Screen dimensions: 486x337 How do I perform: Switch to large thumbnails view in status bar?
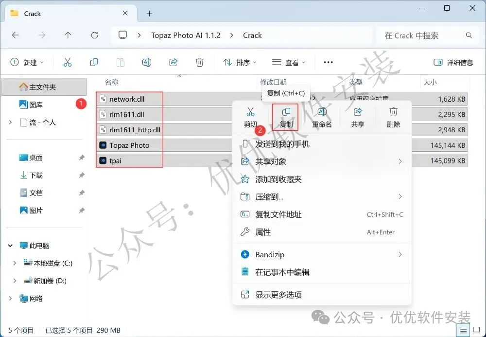pos(476,330)
